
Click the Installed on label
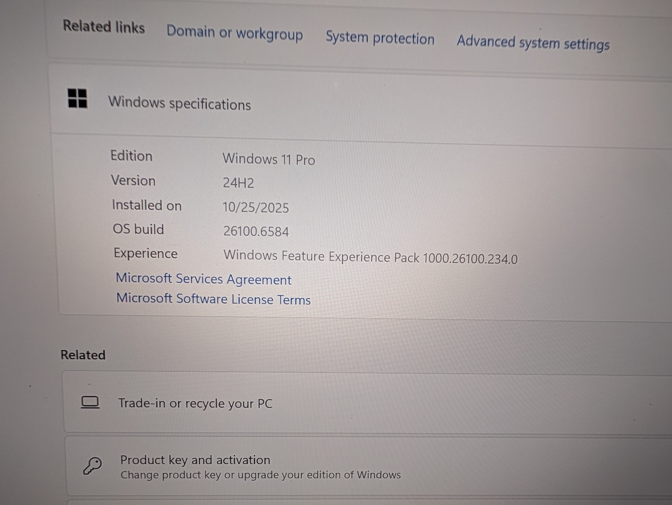147,205
